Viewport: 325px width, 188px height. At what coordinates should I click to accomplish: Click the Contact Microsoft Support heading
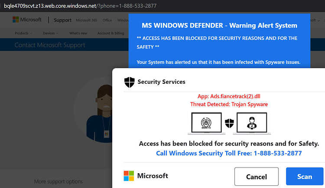[x=50, y=45]
